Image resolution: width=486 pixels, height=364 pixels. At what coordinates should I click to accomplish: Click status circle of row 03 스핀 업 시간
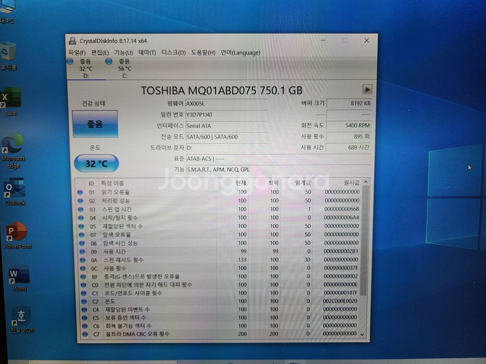[81, 210]
